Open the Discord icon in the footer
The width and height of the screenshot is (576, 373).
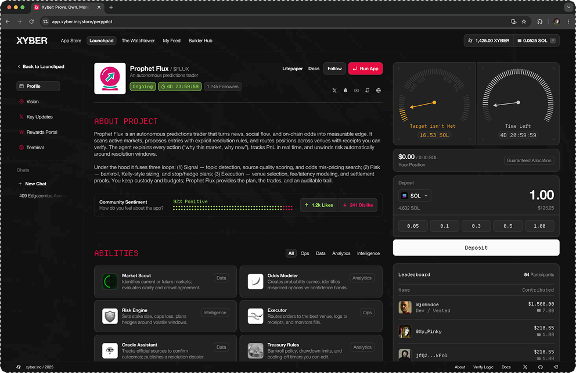[541, 367]
